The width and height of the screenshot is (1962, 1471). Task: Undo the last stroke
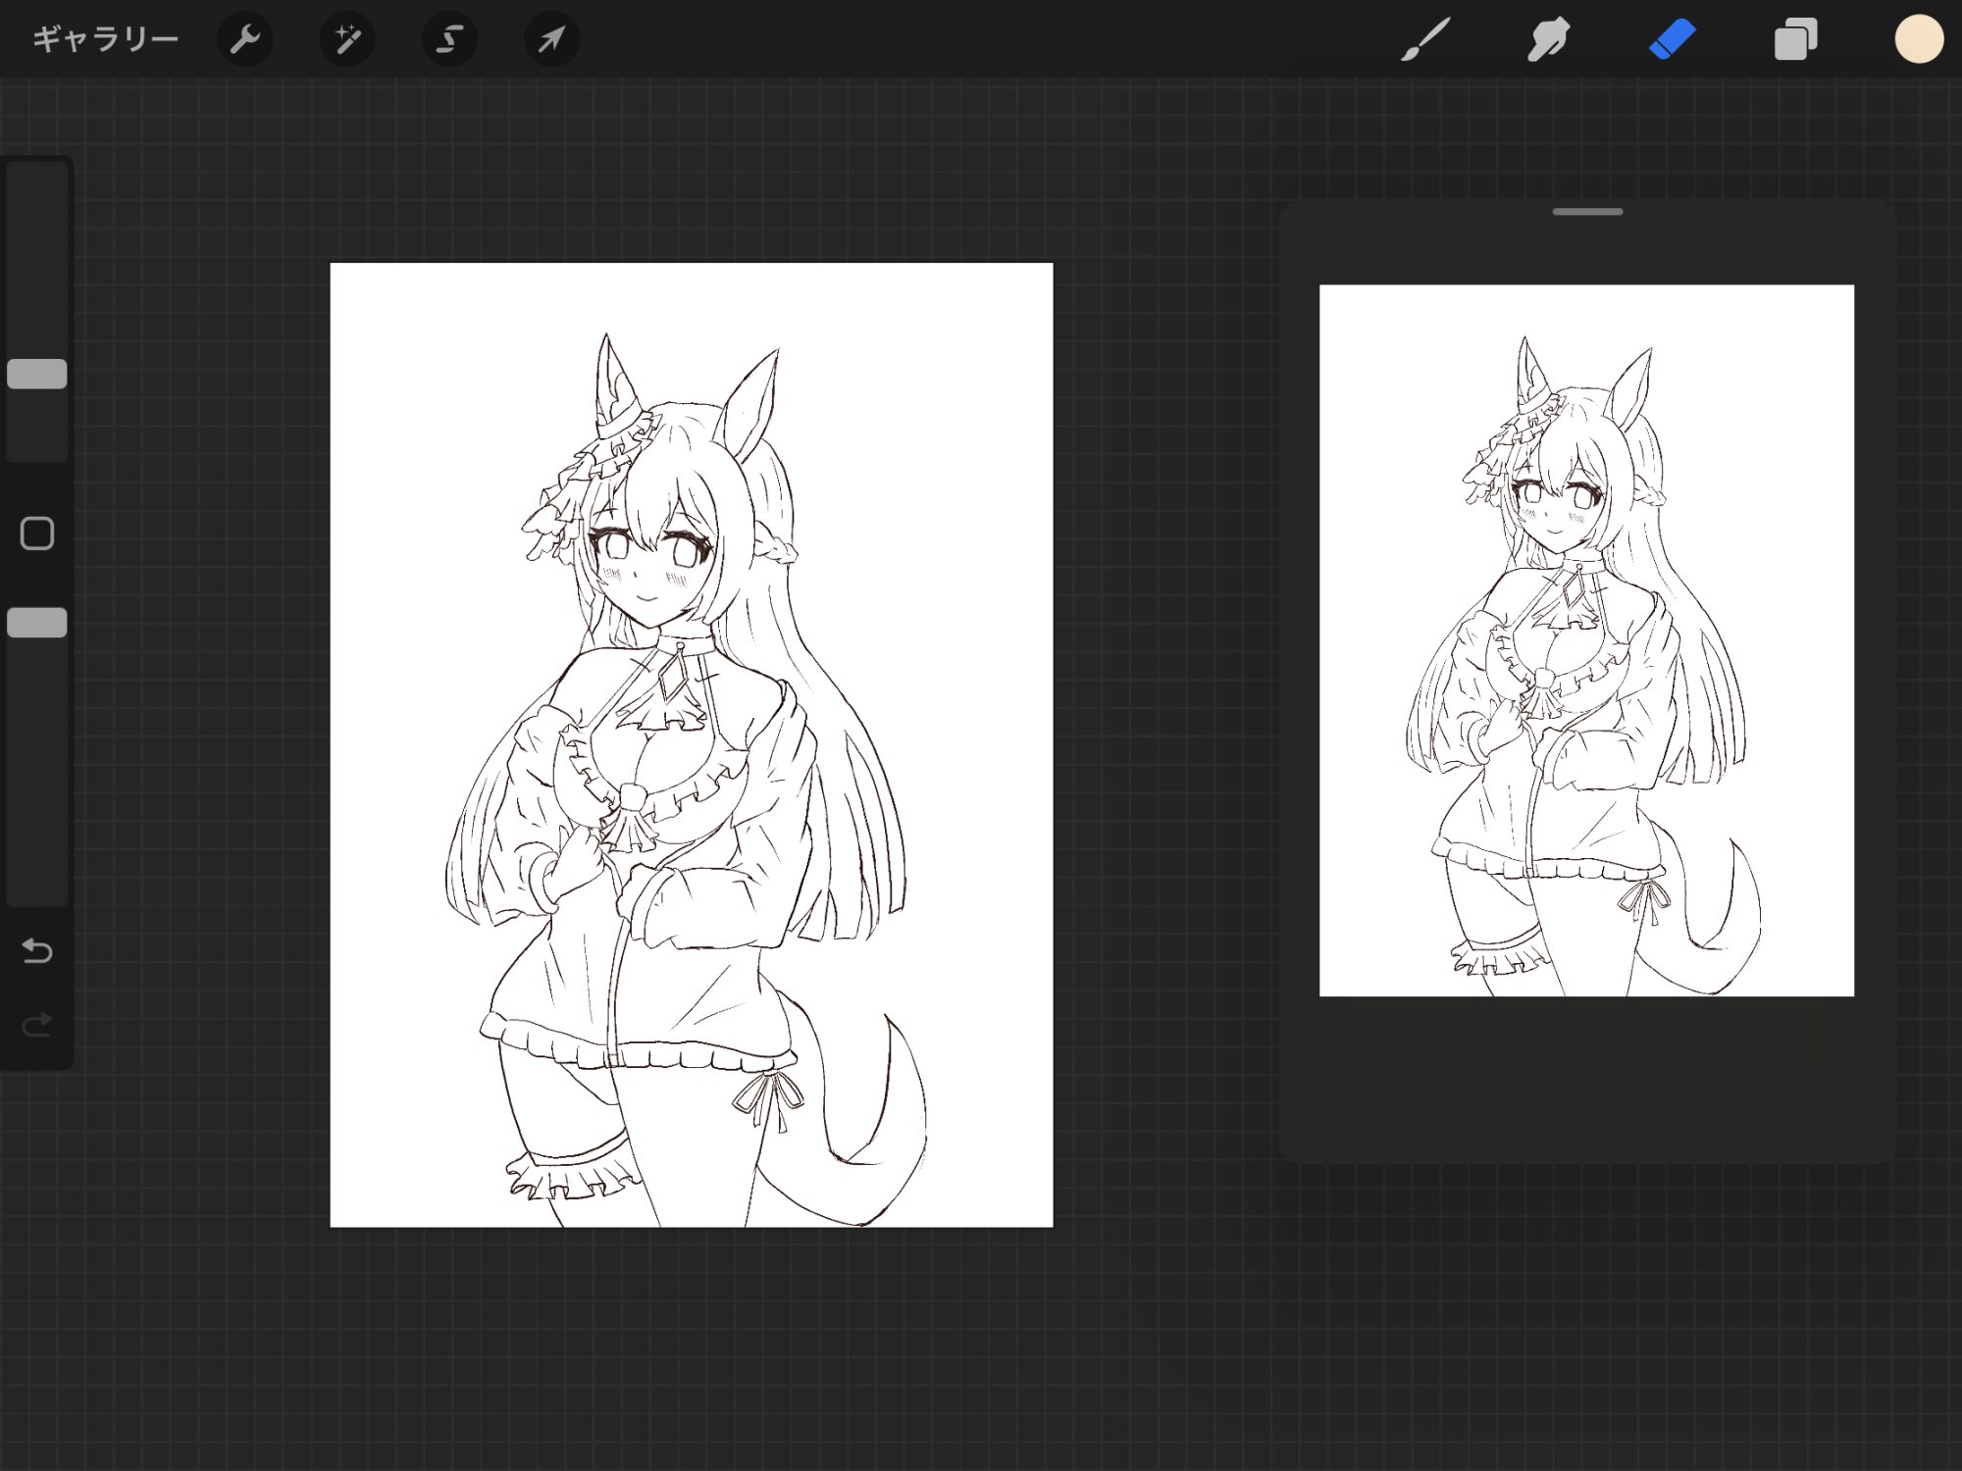tap(37, 950)
